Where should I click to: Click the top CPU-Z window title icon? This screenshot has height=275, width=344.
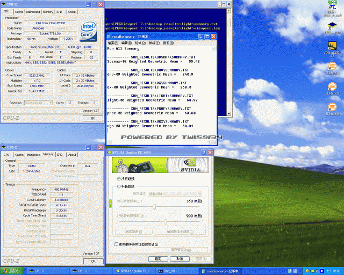[3, 4]
